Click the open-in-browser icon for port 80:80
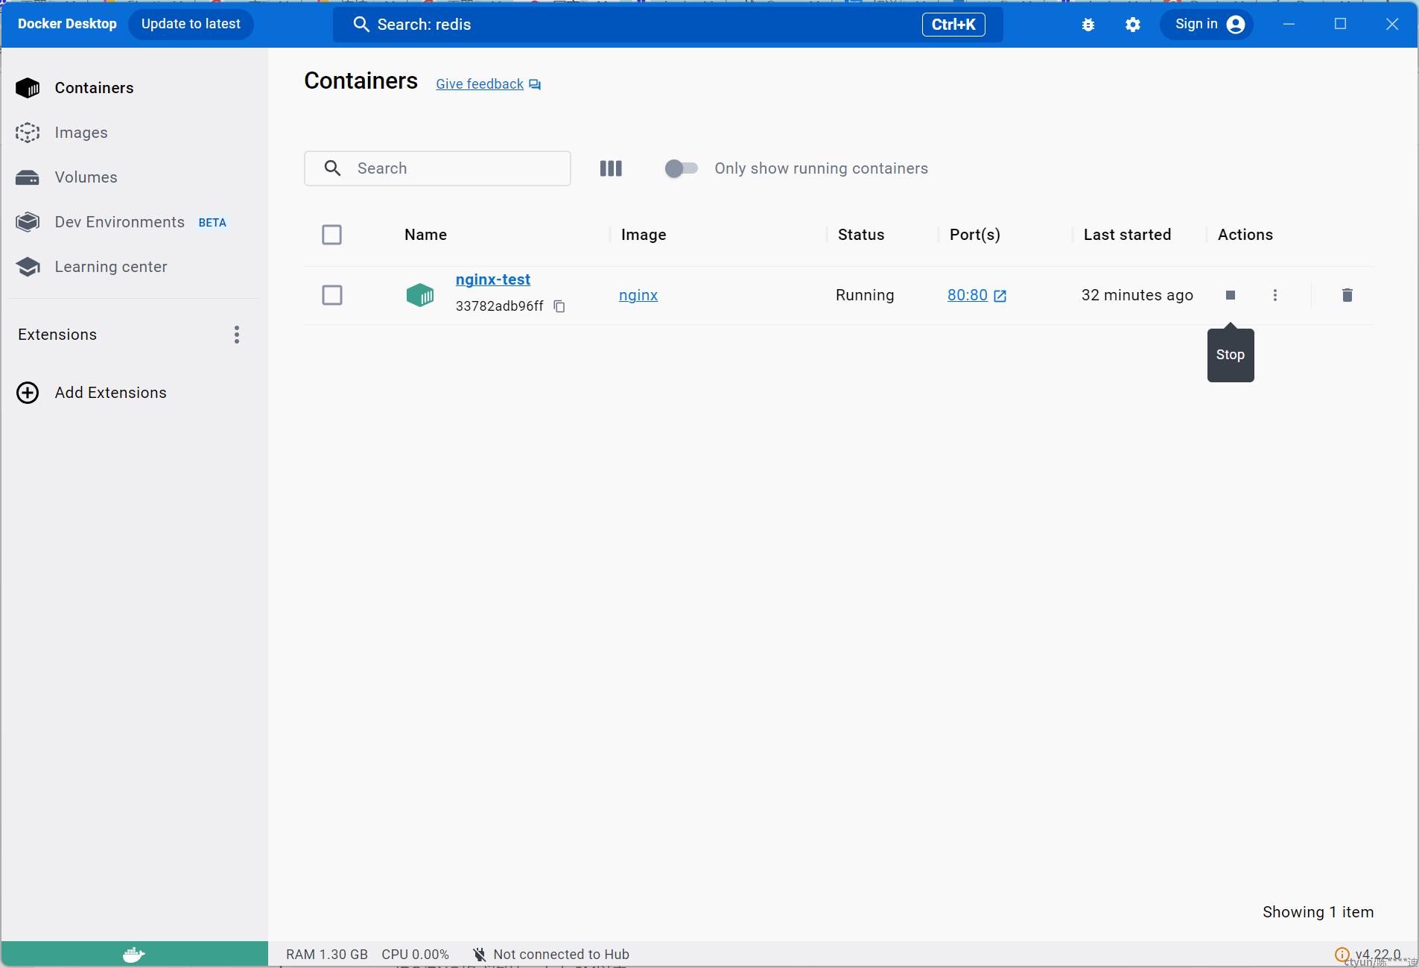This screenshot has height=968, width=1419. click(x=1000, y=296)
